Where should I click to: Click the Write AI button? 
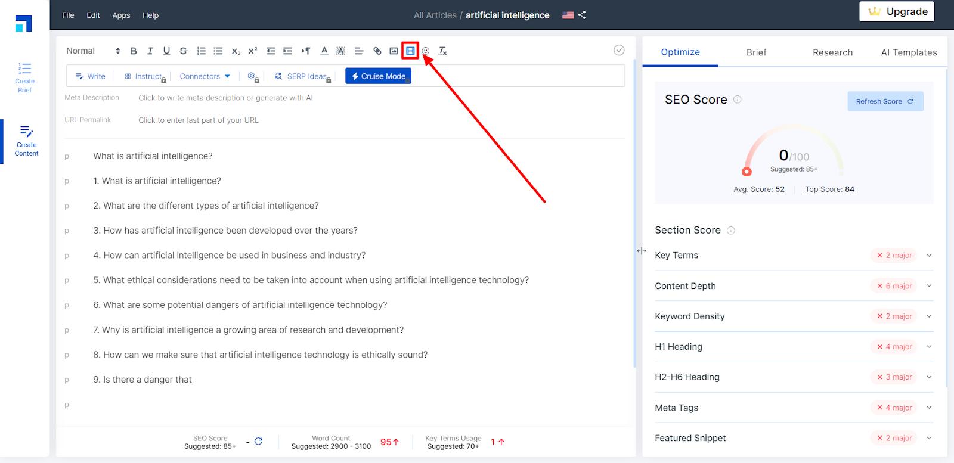tap(91, 76)
